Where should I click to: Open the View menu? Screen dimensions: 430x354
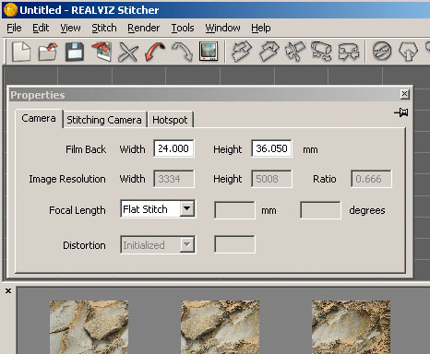coord(70,28)
